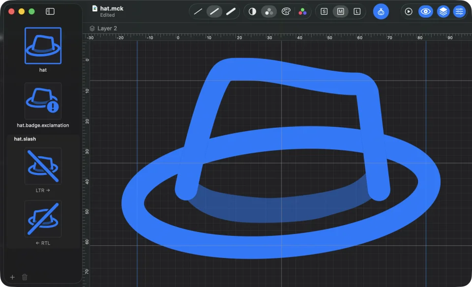
Task: Switch to hierarchical rendering mode
Action: point(269,12)
